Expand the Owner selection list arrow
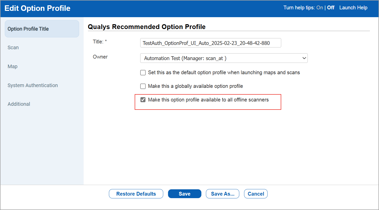Screen dimensions: 379x210 click(304, 58)
